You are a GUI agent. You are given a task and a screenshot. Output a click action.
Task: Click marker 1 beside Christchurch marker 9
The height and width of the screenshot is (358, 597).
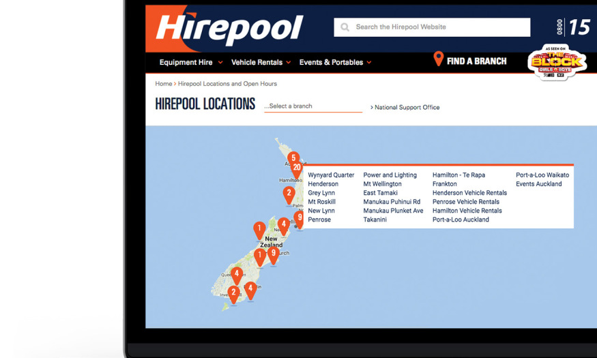(x=260, y=257)
